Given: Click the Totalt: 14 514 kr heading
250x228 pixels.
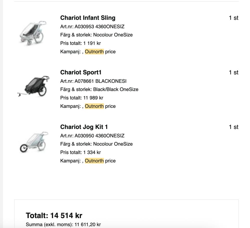Looking at the screenshot, I should (x=54, y=216).
